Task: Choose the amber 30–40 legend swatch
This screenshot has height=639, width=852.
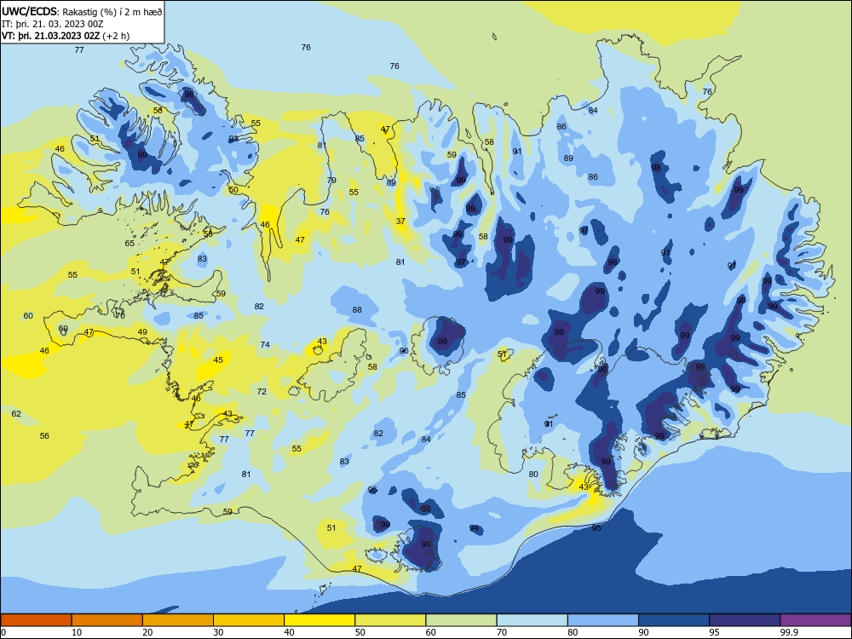Action: pyautogui.click(x=249, y=620)
